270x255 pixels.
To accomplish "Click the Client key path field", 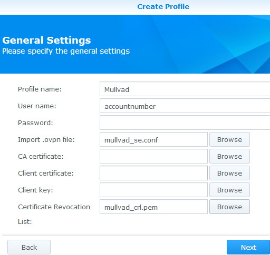I will [153, 190].
